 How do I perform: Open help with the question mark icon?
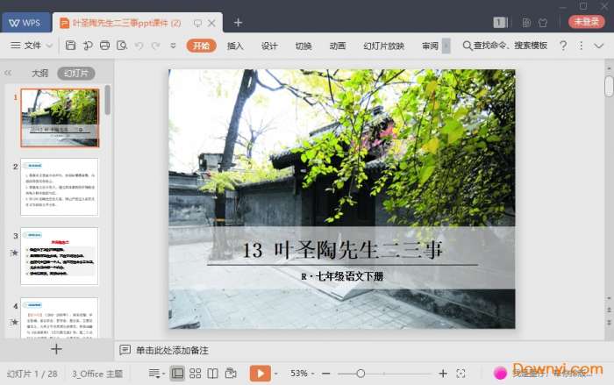(563, 46)
